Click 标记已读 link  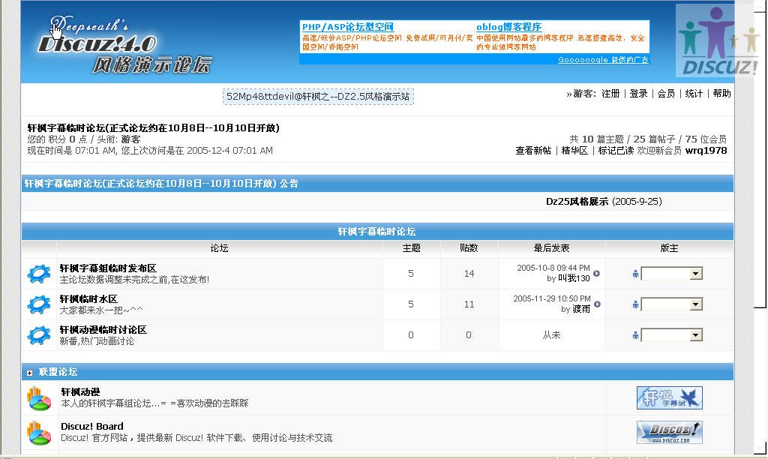click(x=616, y=151)
